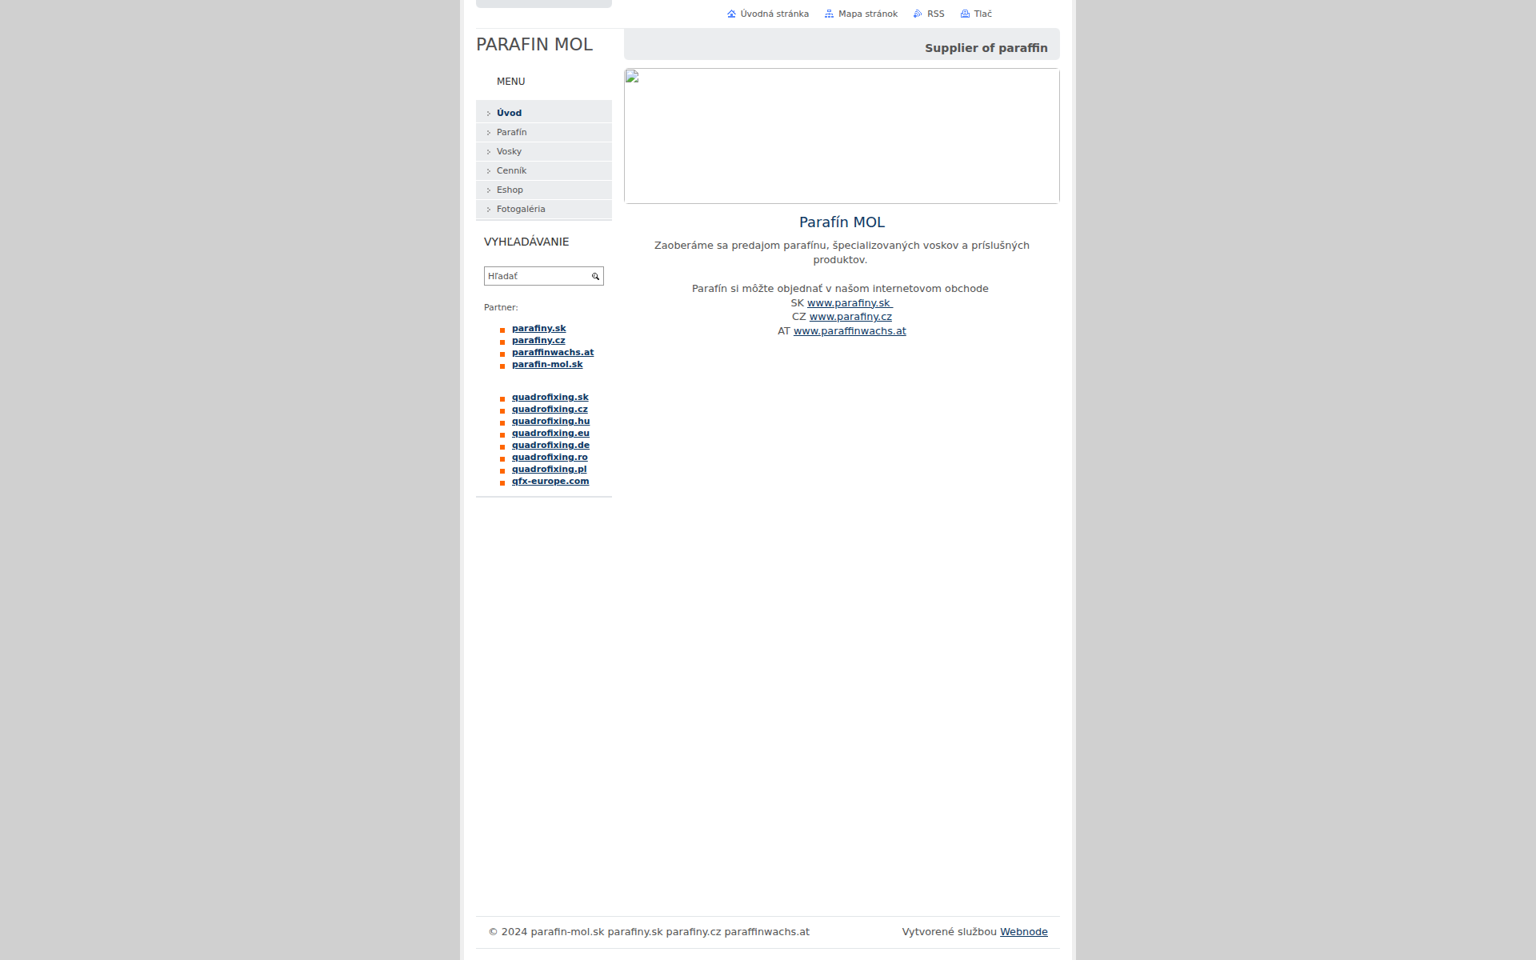Click the RSS feed icon

pyautogui.click(x=918, y=14)
